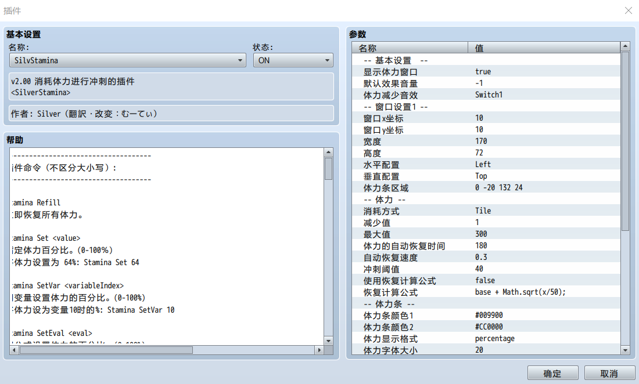Click the 确定 button
This screenshot has height=384, width=639.
(552, 374)
